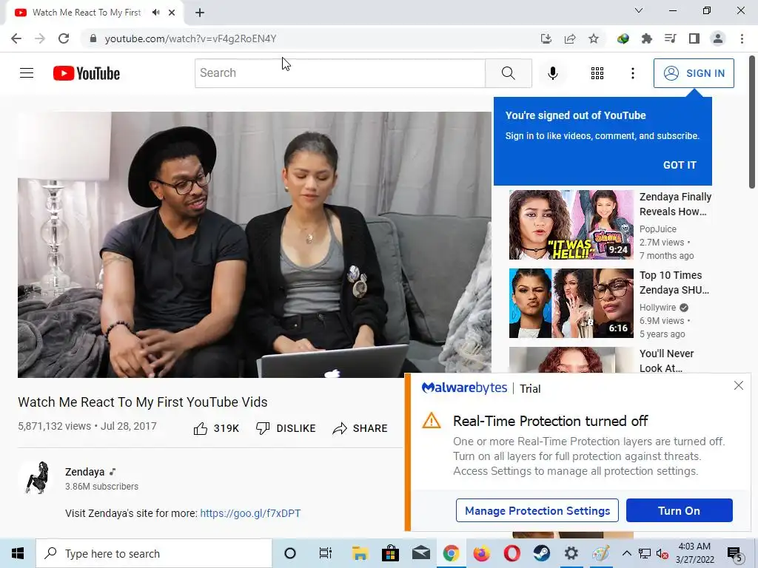Switch to Chrome on the taskbar

[451, 553]
